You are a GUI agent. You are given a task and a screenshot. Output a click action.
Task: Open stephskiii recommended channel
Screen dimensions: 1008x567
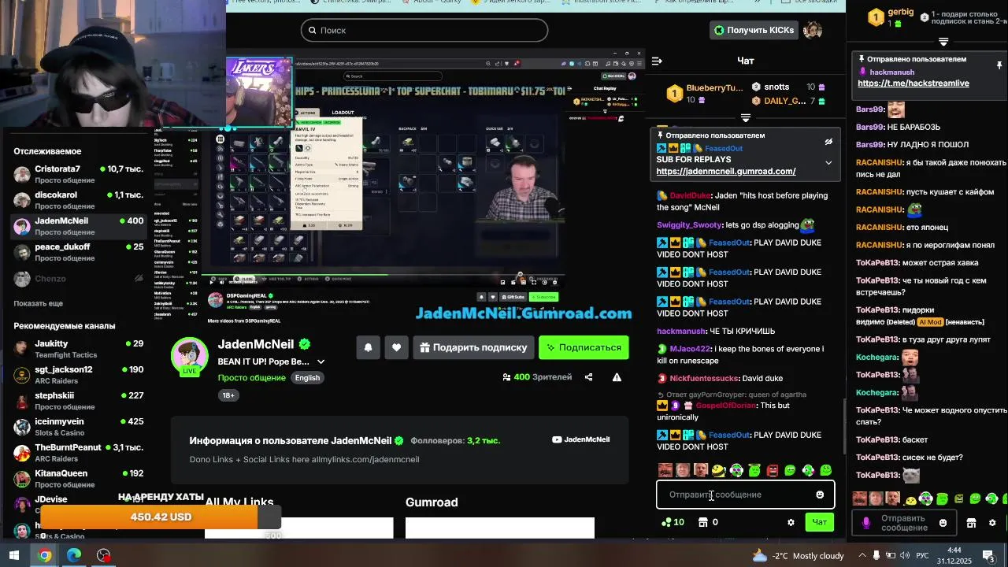[79, 401]
